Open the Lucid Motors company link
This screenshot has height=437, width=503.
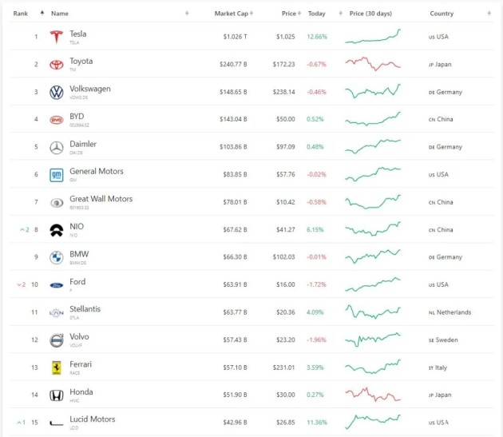92,419
